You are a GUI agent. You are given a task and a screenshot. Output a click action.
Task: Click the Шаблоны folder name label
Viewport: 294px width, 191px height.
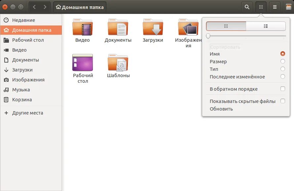click(x=118, y=75)
